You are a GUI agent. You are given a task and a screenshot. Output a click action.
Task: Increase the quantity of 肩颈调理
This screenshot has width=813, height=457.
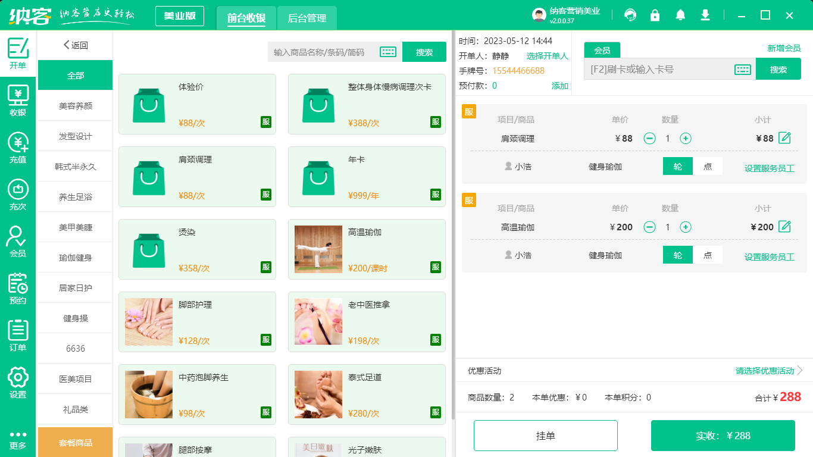tap(686, 137)
